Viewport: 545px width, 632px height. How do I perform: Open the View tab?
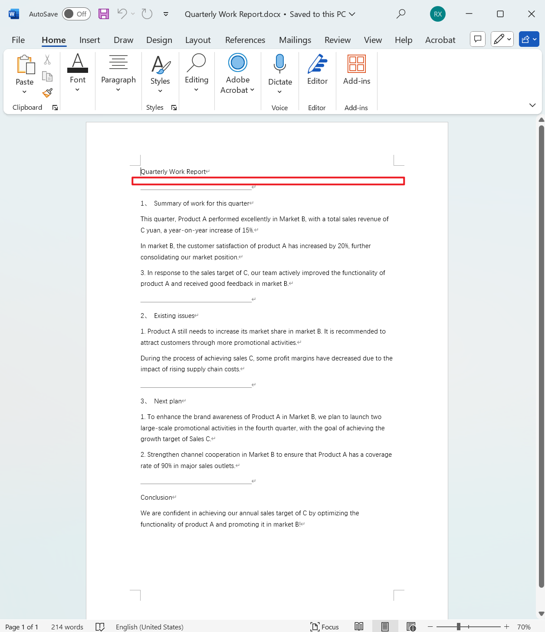point(373,40)
